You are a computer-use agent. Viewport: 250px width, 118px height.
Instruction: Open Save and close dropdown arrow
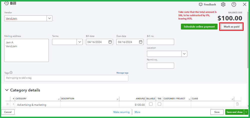coord(246,112)
